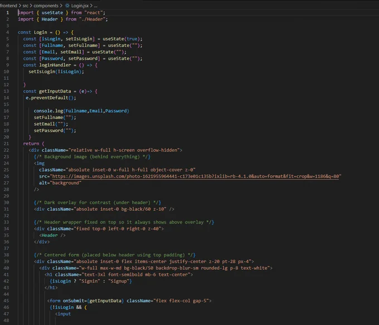
Task: Click the '<input' tag on line 47
Action: point(63,314)
